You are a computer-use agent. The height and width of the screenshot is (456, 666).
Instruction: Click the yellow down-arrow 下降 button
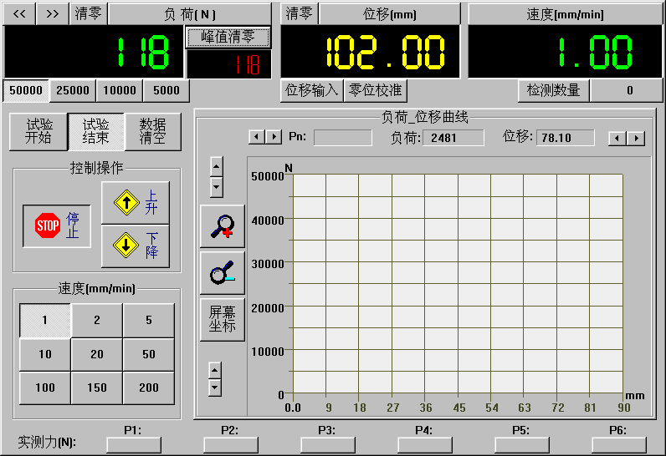(135, 246)
